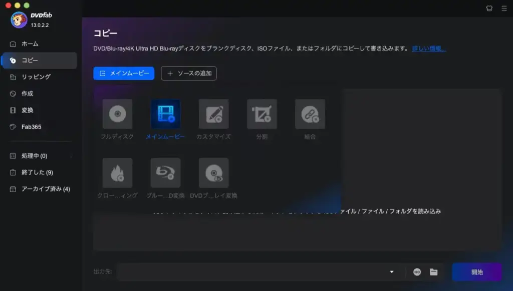Expand the 出力先 destination dropdown

(x=391, y=272)
